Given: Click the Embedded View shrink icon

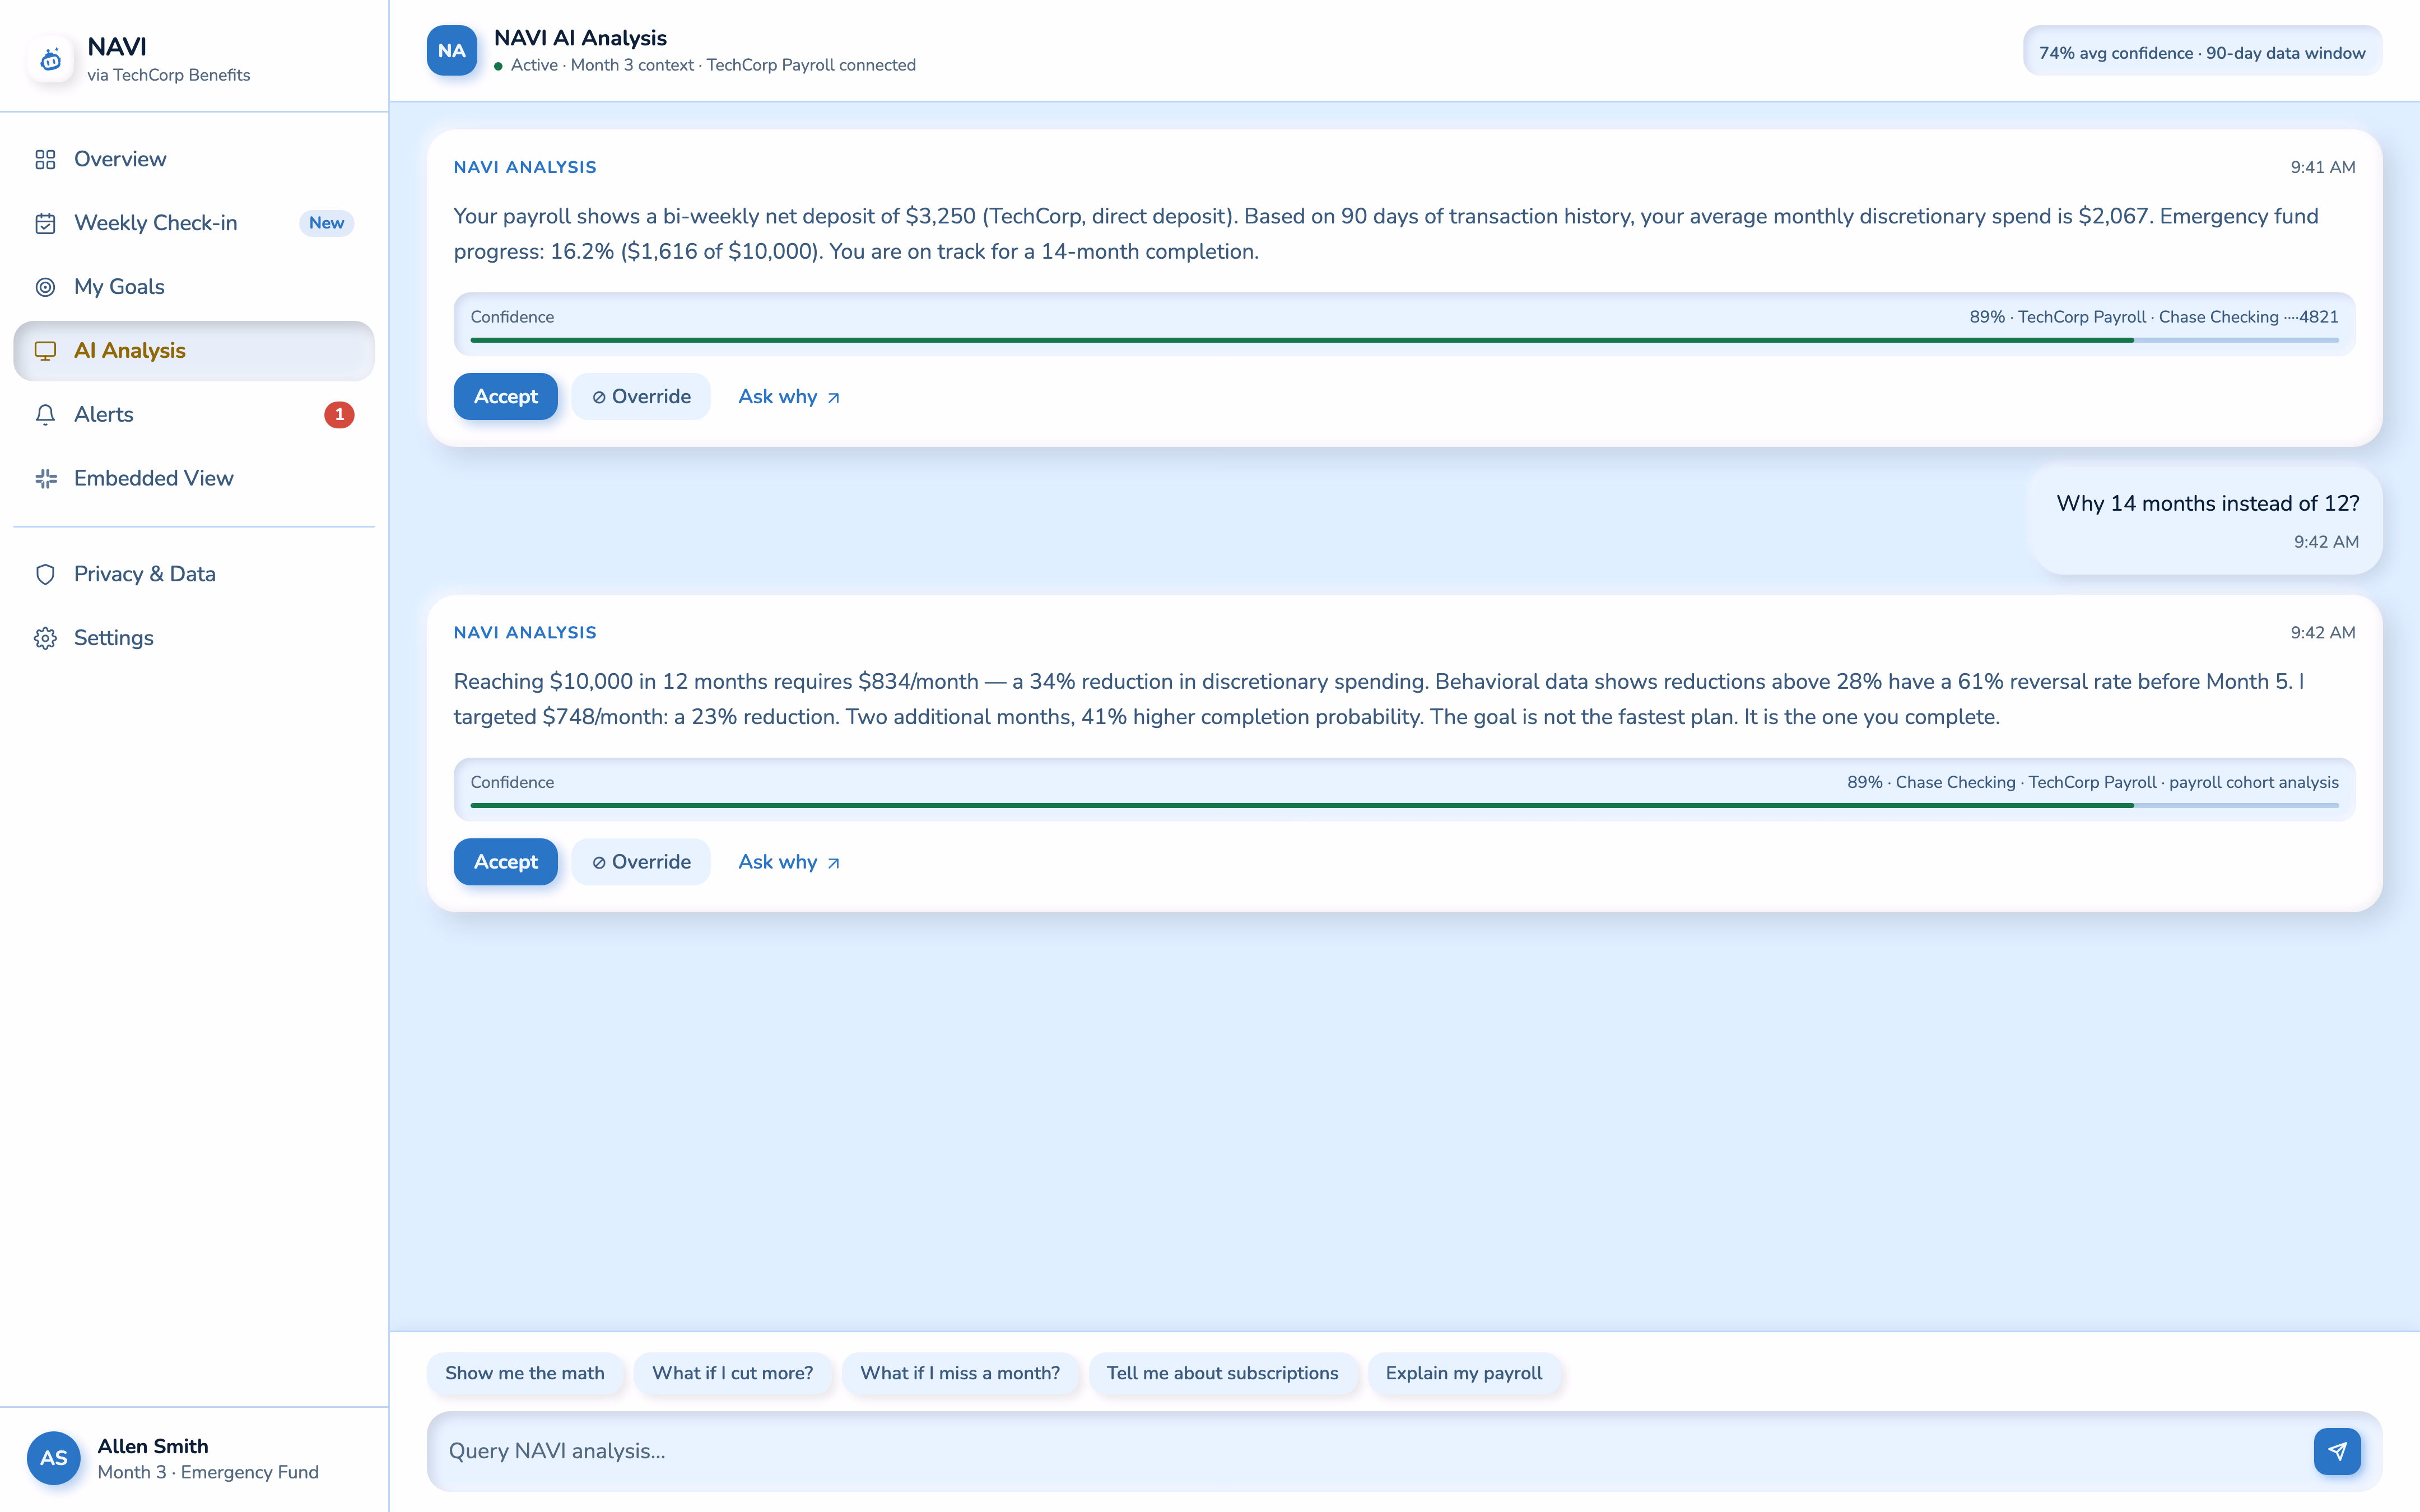Looking at the screenshot, I should point(45,479).
